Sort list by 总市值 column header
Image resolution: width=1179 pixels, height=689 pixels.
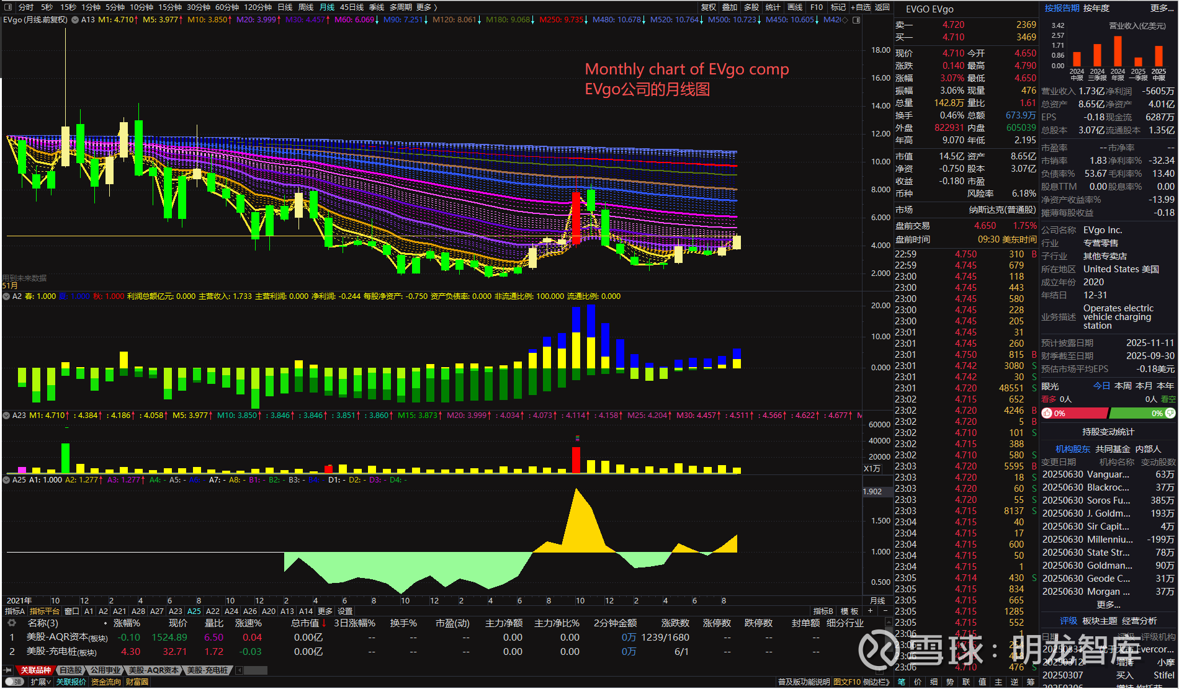click(x=305, y=623)
